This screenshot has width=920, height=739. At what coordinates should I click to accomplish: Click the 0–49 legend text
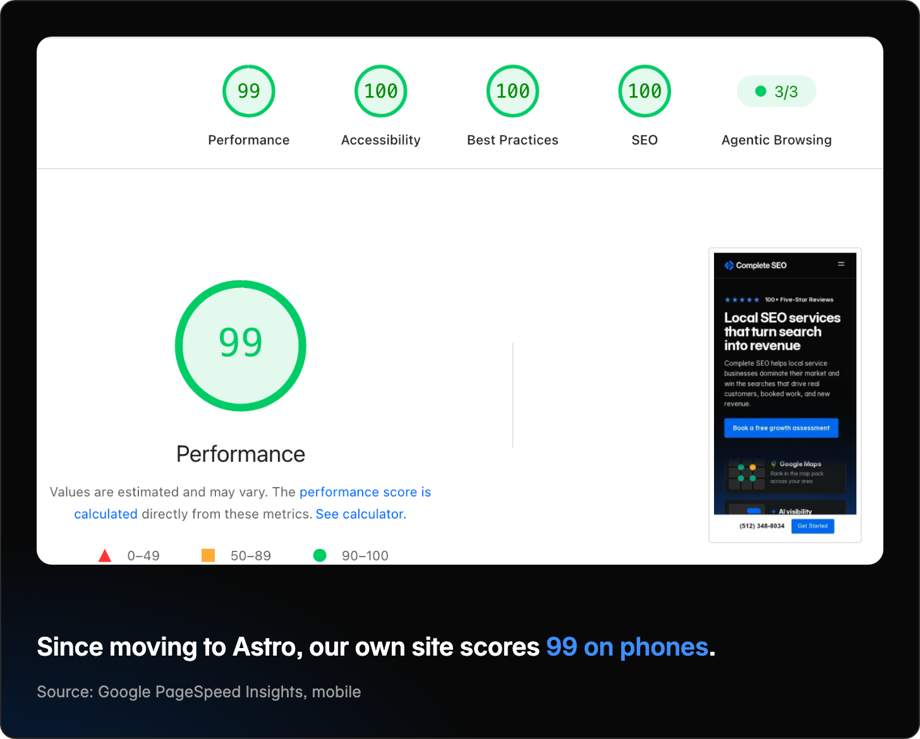(143, 556)
